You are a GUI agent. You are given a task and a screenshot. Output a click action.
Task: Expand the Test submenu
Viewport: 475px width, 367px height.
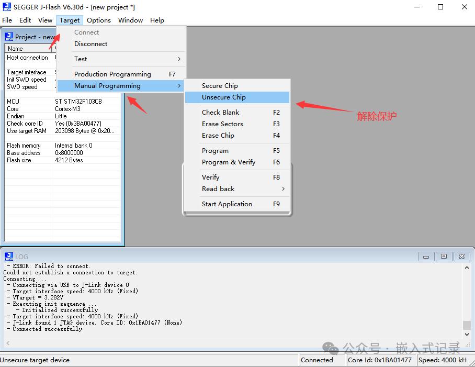[121, 59]
